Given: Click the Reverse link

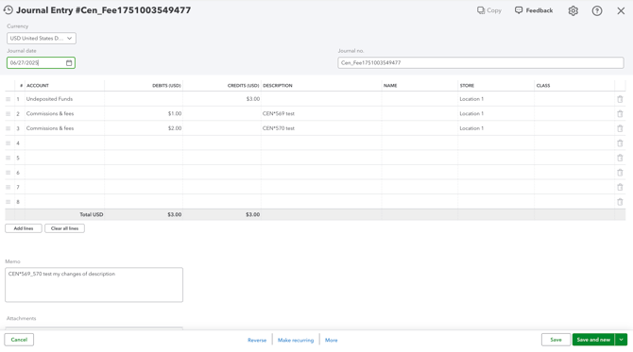Looking at the screenshot, I should (257, 341).
